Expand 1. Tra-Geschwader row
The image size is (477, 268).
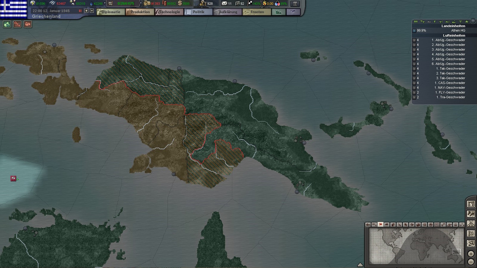click(x=414, y=97)
